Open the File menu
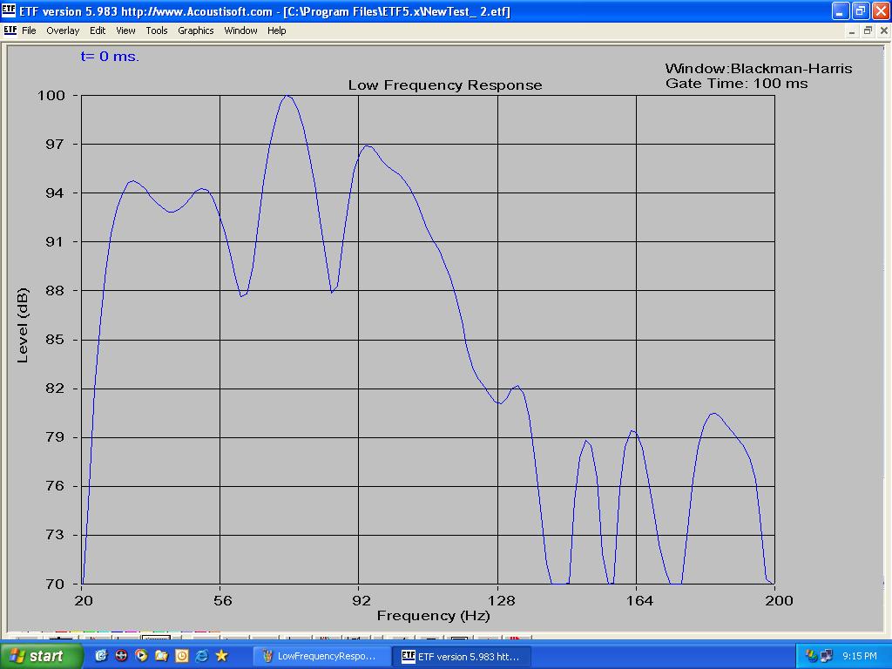Screen dimensions: 892x669 29,30
